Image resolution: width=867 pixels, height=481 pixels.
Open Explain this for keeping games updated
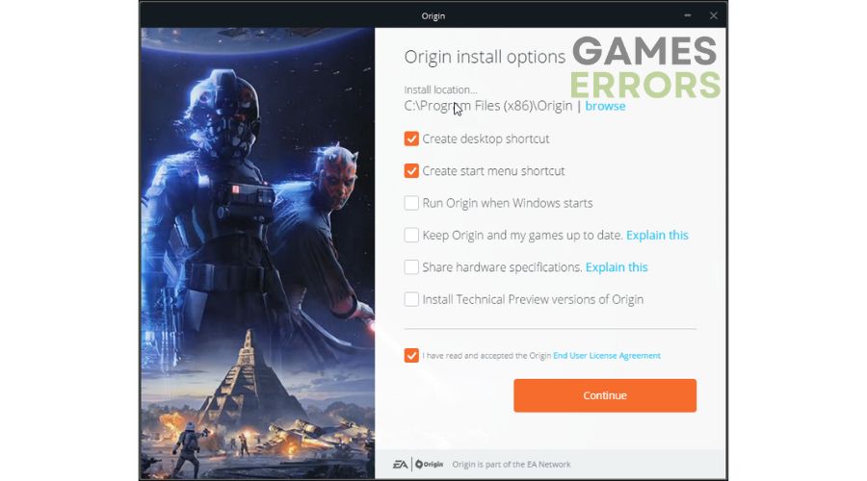pos(657,236)
